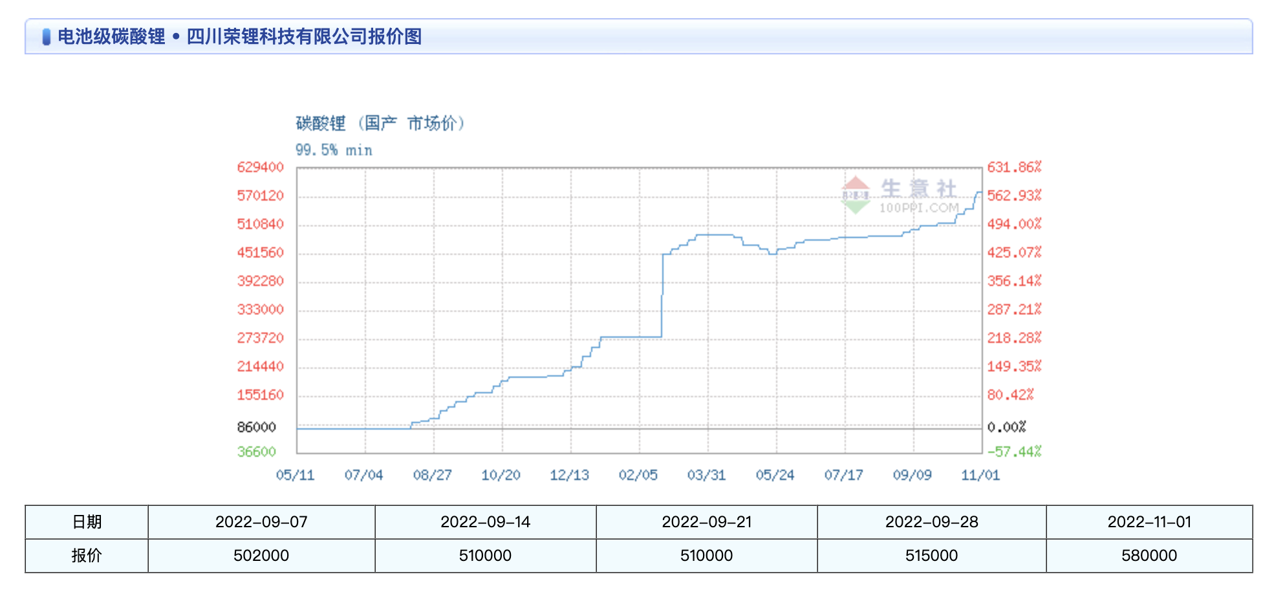Click the 580000 price cell
Screen dimensions: 1274x590
click(x=1149, y=556)
